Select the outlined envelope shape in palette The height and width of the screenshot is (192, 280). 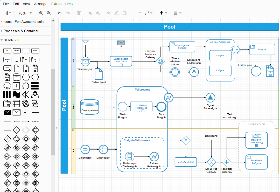[16, 112]
